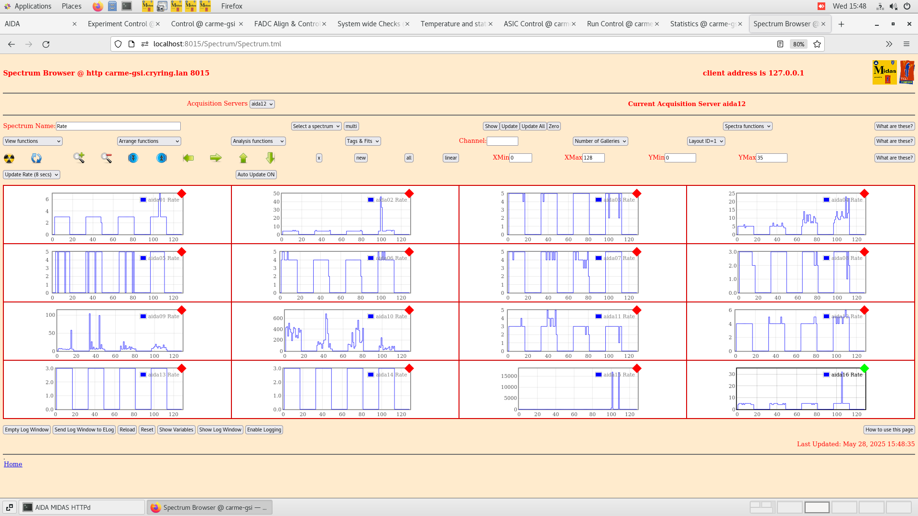This screenshot has width=918, height=516.
Task: Open the Acquisition Servers aida12 dropdown
Action: (262, 104)
